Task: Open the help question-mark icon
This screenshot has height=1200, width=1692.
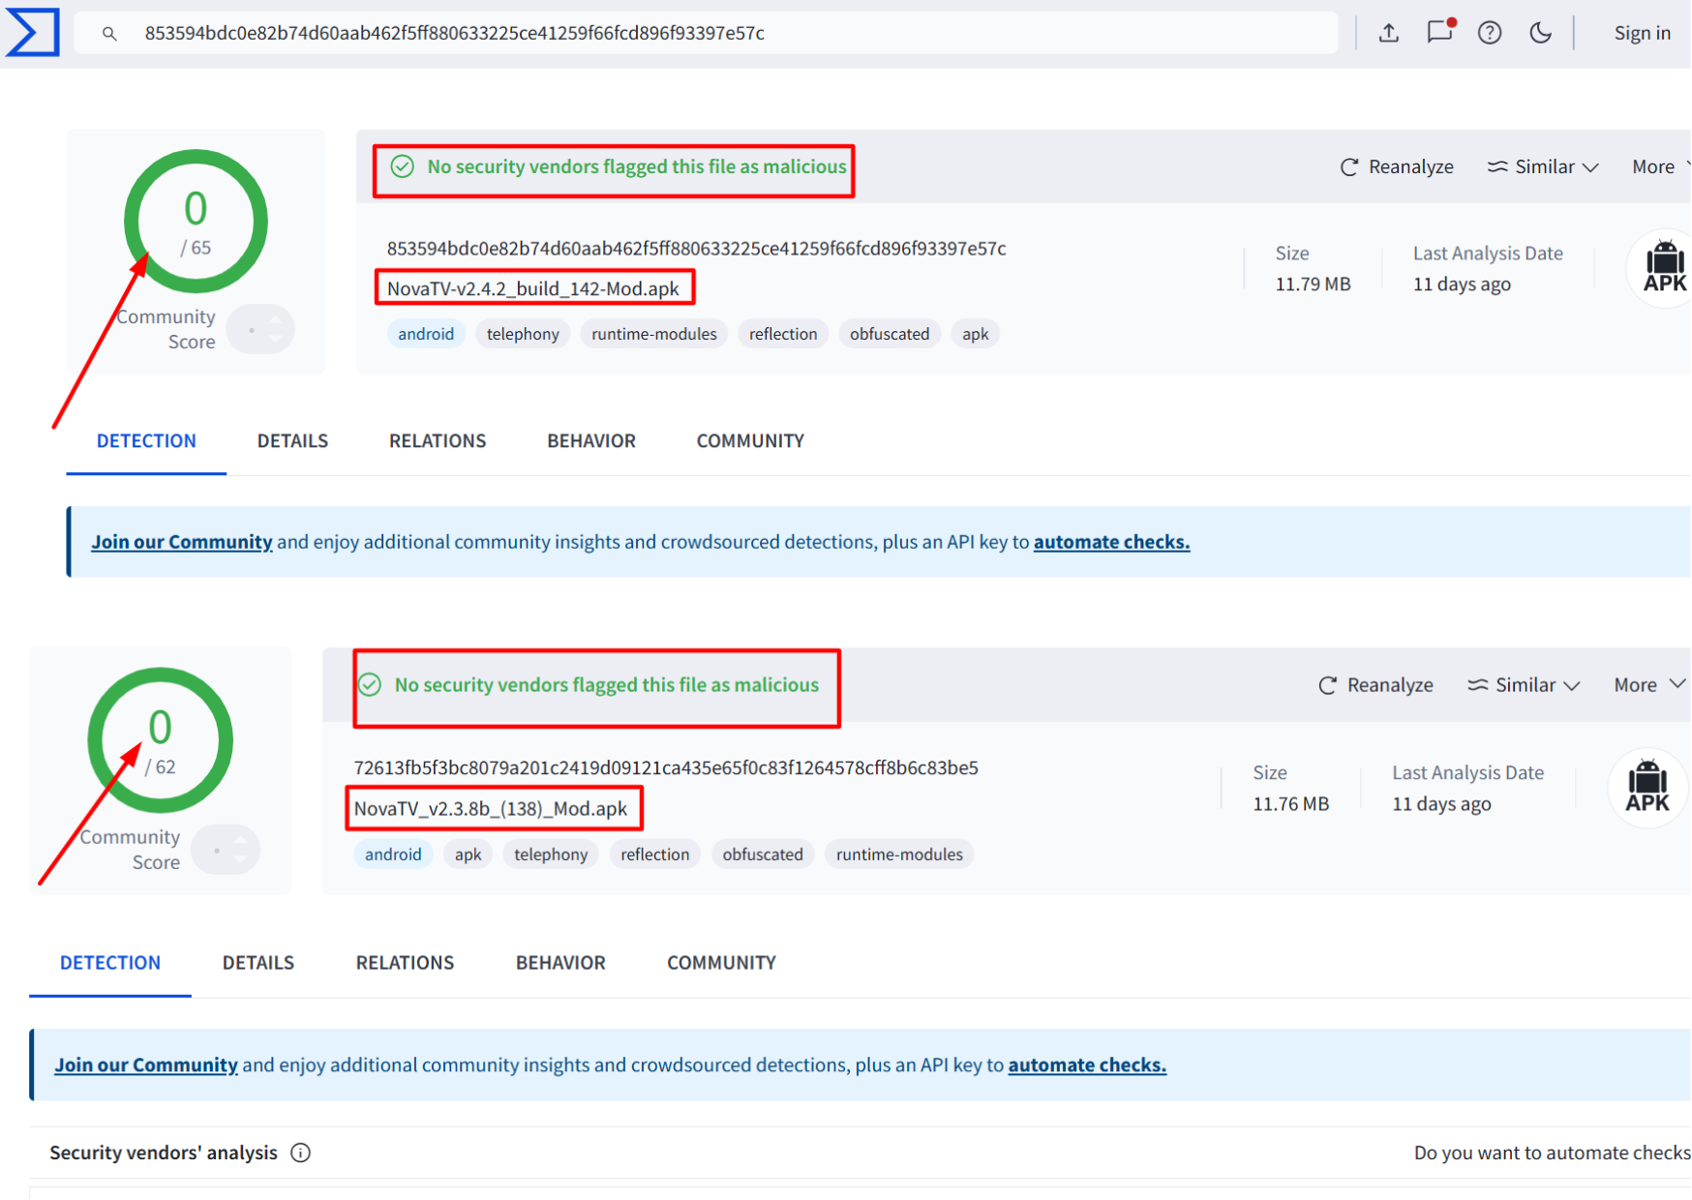Action: [1490, 33]
